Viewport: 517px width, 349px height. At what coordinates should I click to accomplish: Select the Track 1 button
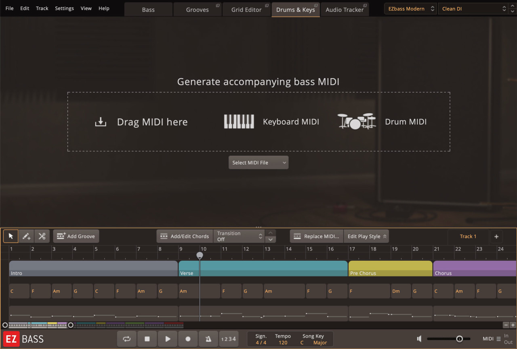tap(468, 237)
